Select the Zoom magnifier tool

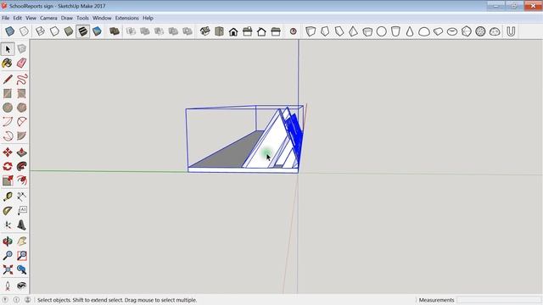(8, 255)
